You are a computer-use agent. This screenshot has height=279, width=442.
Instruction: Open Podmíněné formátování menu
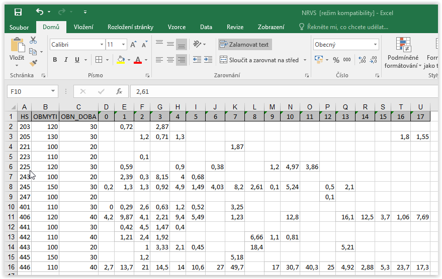(x=403, y=53)
